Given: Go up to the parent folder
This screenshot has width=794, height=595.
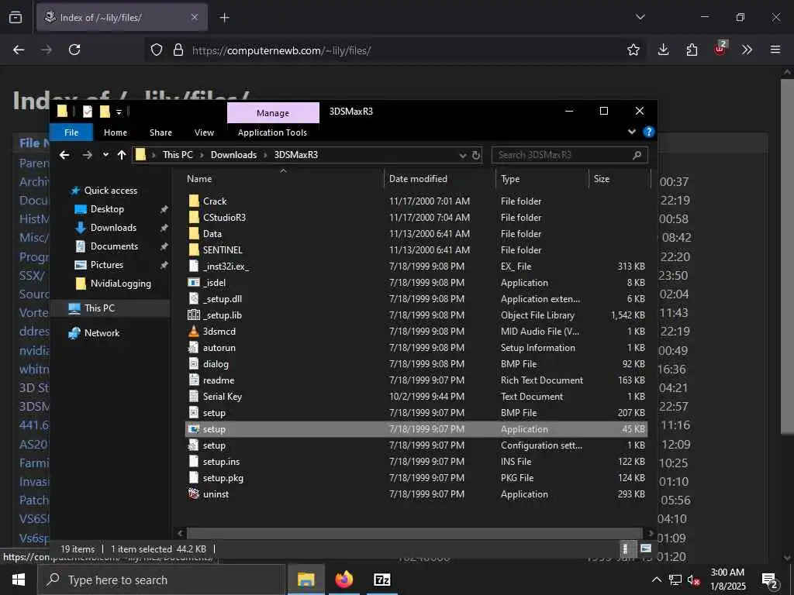Looking at the screenshot, I should (x=122, y=155).
